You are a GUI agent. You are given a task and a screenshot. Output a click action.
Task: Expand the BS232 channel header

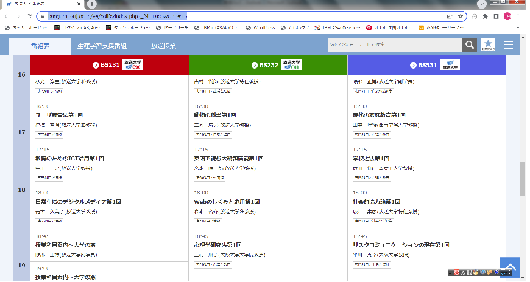[x=268, y=65]
